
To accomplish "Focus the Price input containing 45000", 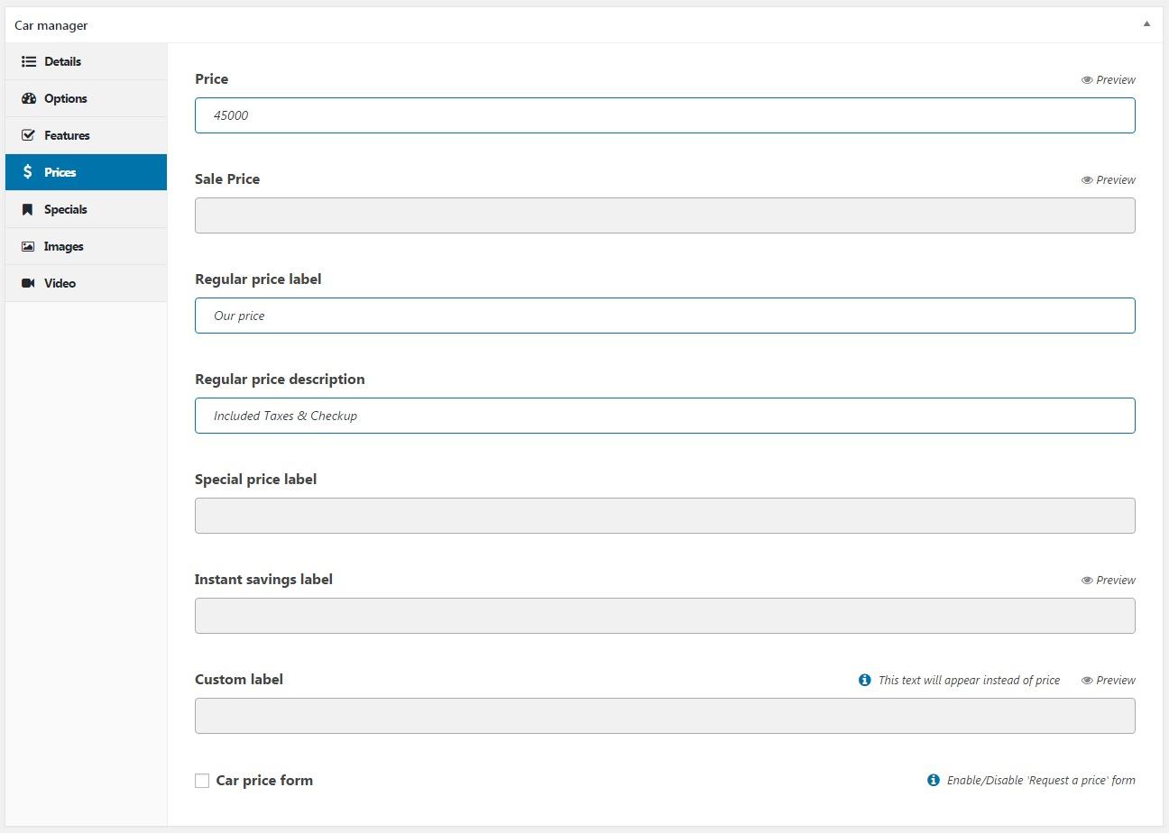I will click(x=664, y=115).
